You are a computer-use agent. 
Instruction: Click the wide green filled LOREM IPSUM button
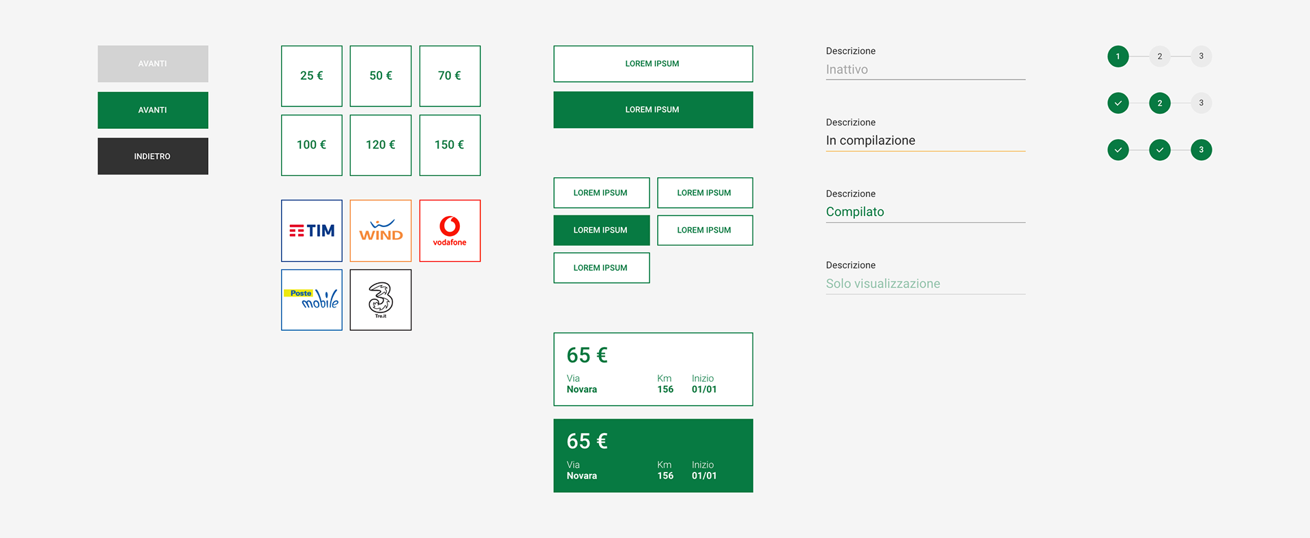[x=653, y=110]
